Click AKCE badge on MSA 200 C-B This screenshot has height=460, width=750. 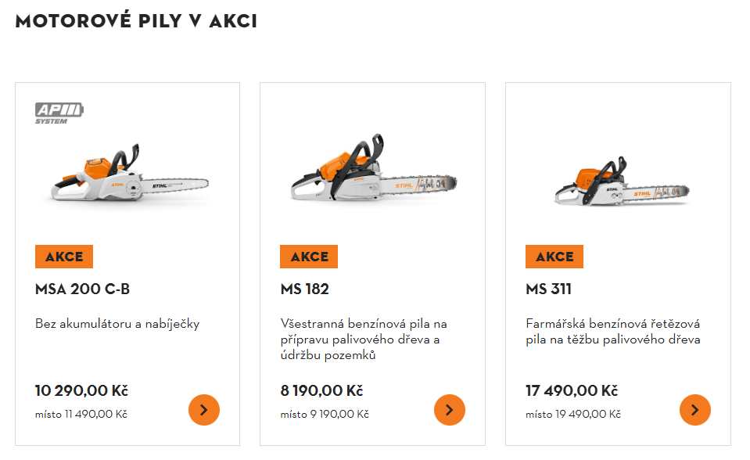pos(64,257)
